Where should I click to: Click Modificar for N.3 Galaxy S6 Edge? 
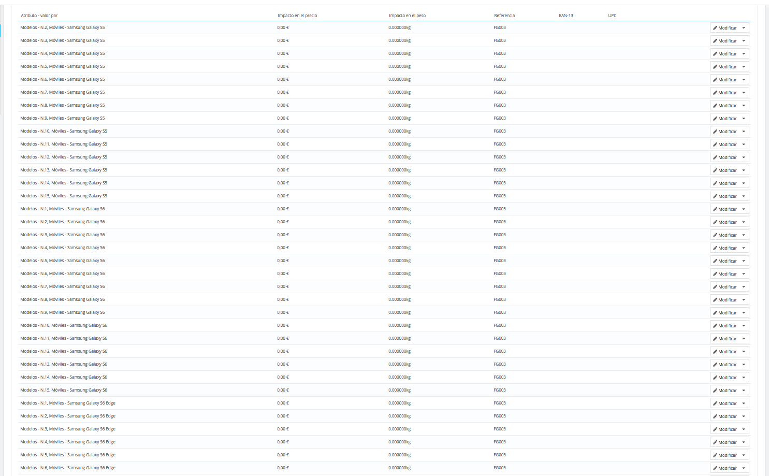[724, 429]
